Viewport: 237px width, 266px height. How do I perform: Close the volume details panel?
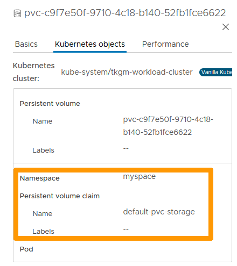[226, 27]
